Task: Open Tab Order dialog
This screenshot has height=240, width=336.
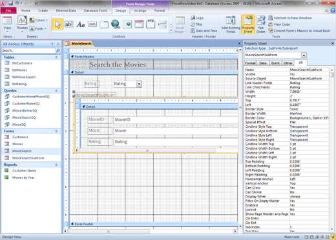Action: tap(261, 25)
